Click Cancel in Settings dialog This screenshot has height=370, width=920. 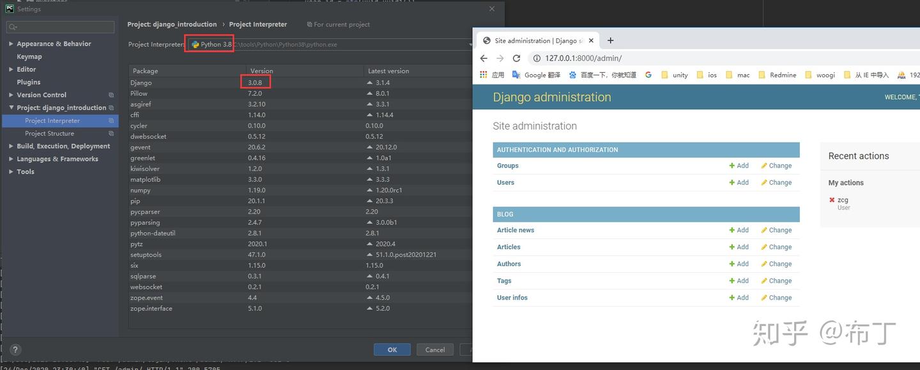pos(435,350)
